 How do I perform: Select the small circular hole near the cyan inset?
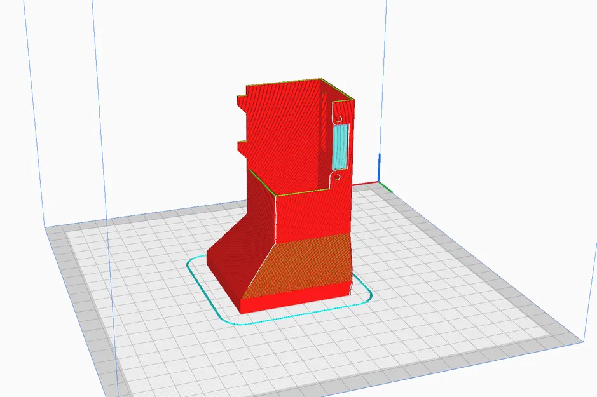[x=340, y=119]
